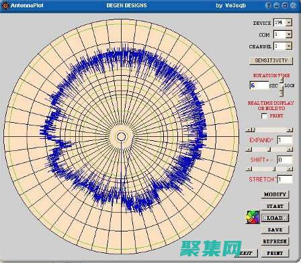301x263 pixels.
Task: Click right arrow of scrollbar above STRETCH
Action: pos(290,169)
